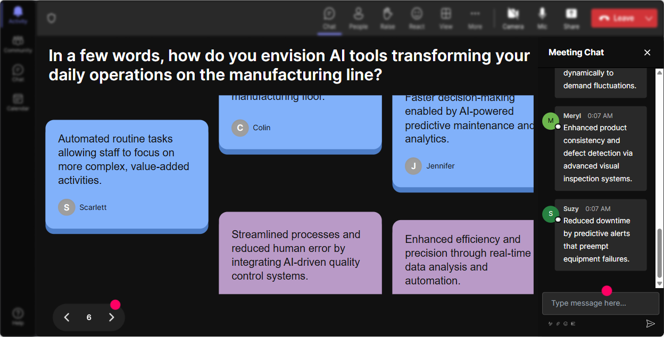The height and width of the screenshot is (337, 664).
Task: Select Meryl's message about visual inspection systems
Action: (601, 148)
